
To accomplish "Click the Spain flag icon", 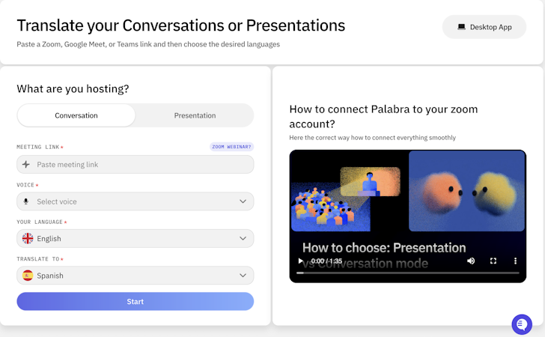I will (28, 276).
